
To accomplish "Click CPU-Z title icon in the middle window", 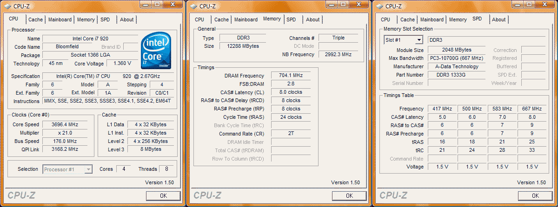I will [194, 6].
